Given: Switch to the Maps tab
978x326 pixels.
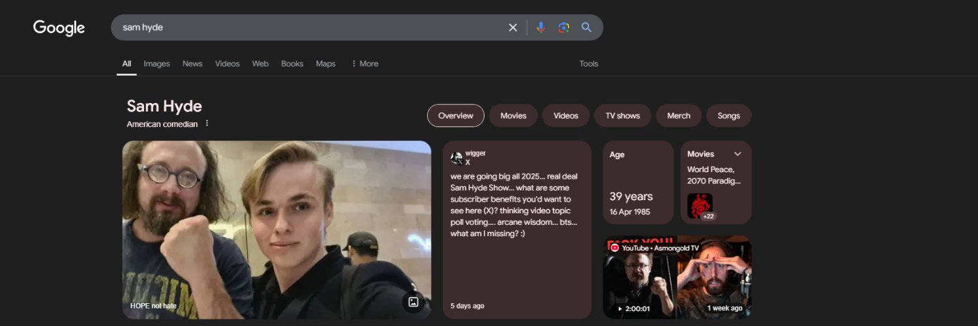Looking at the screenshot, I should click(x=325, y=64).
